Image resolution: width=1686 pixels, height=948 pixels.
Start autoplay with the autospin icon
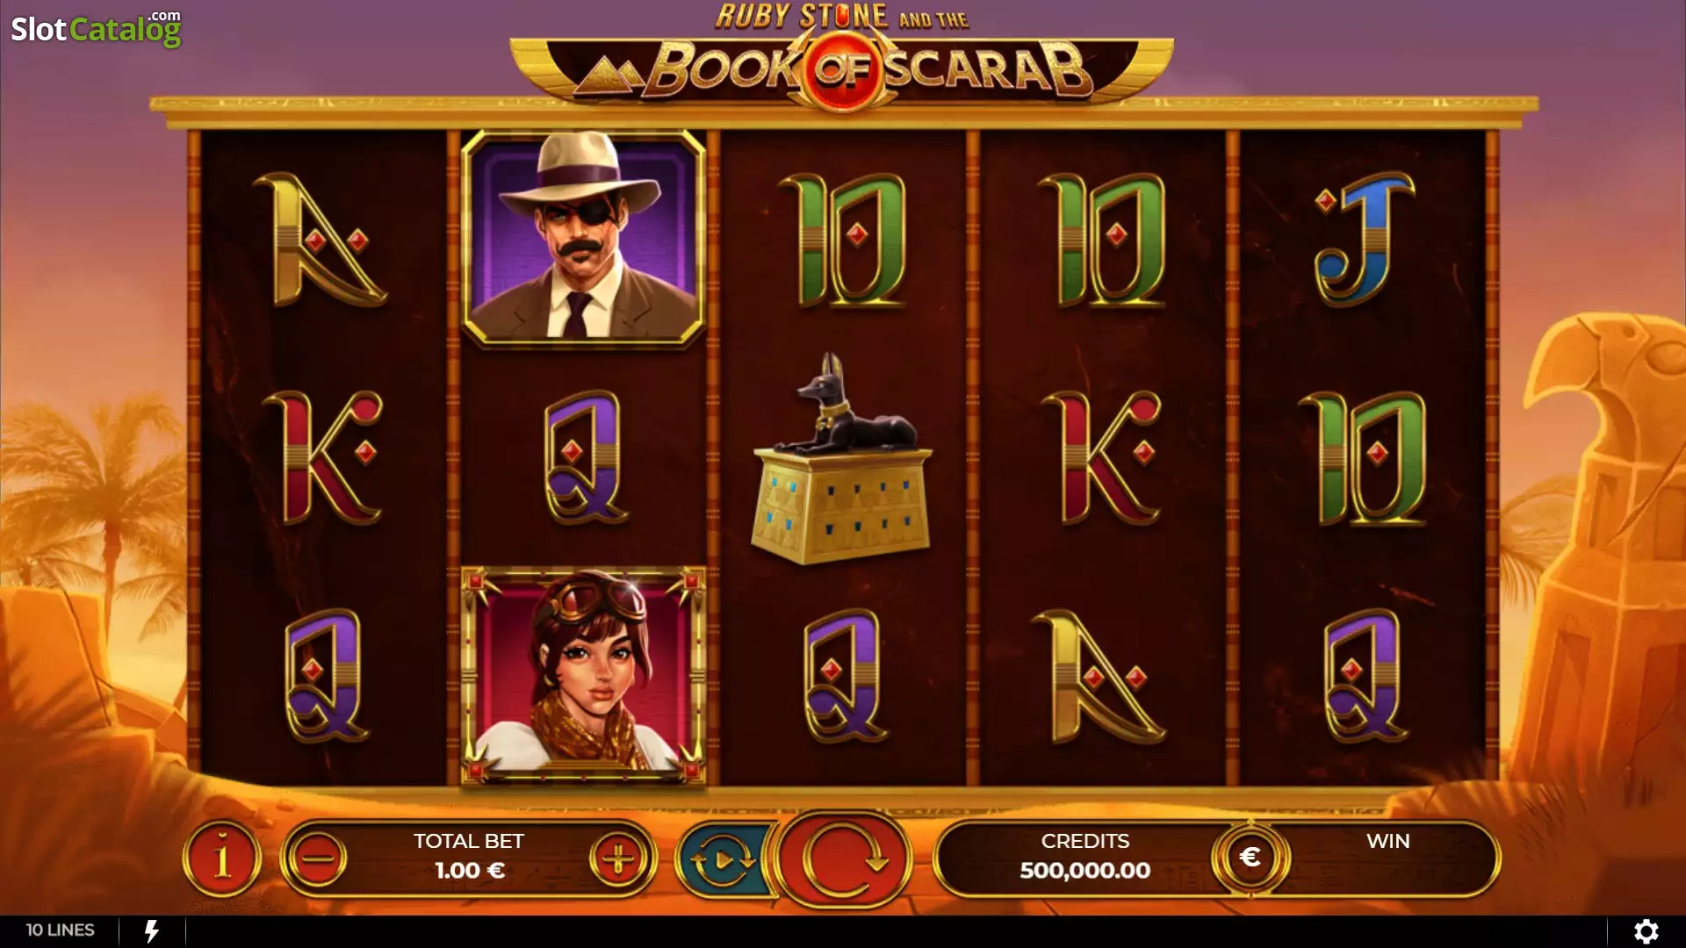coord(723,860)
